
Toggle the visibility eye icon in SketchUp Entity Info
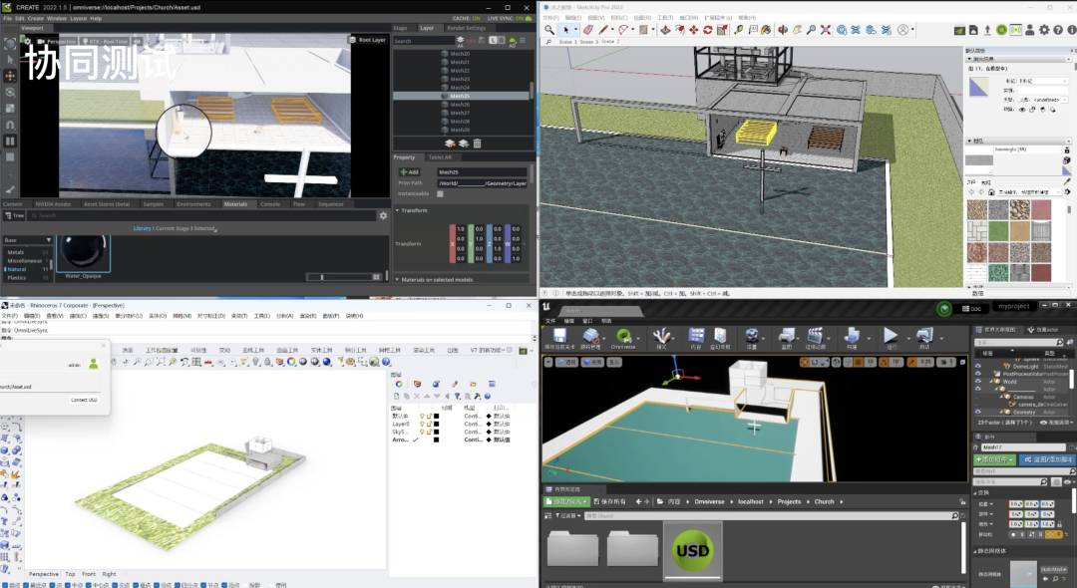pyautogui.click(x=1021, y=109)
